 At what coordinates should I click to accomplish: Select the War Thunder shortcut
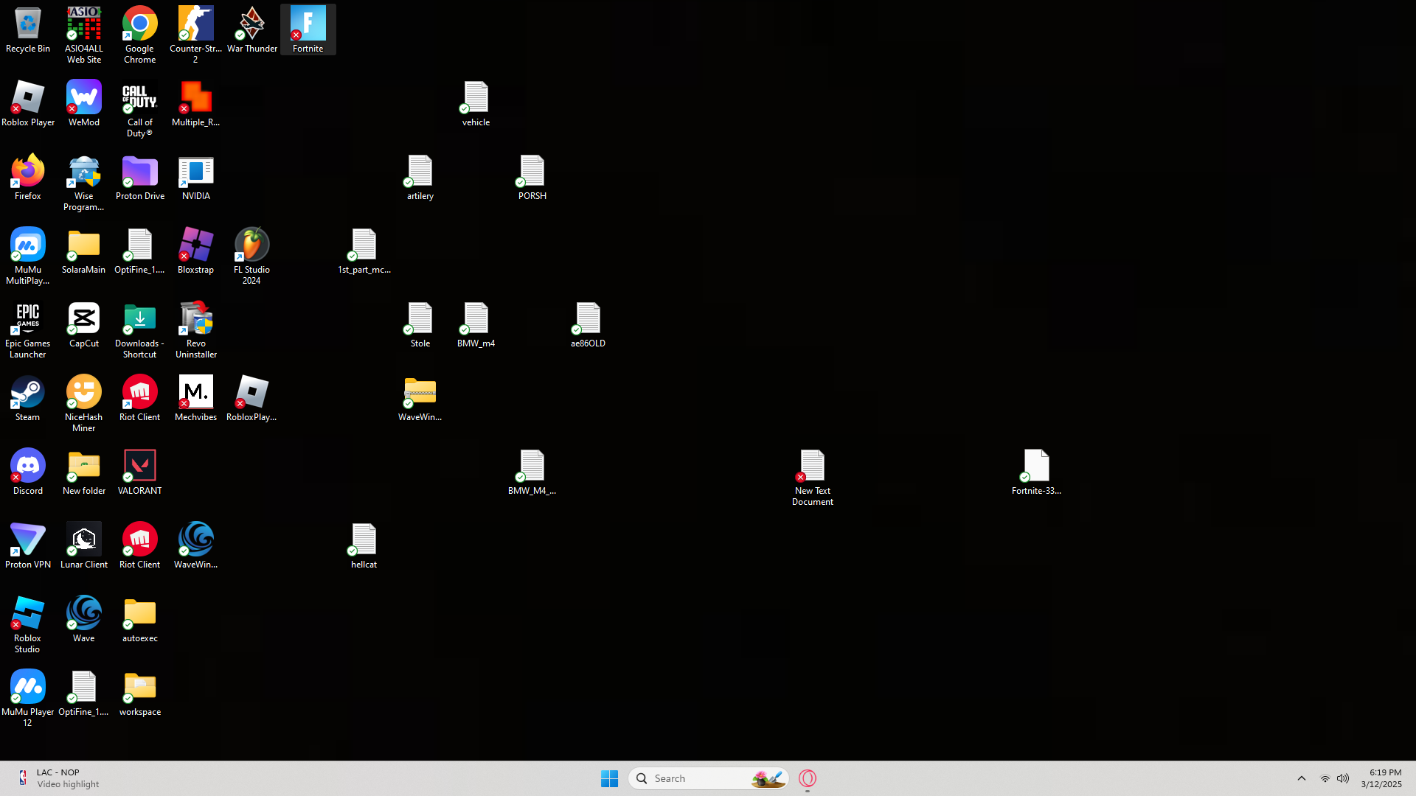[x=251, y=29]
